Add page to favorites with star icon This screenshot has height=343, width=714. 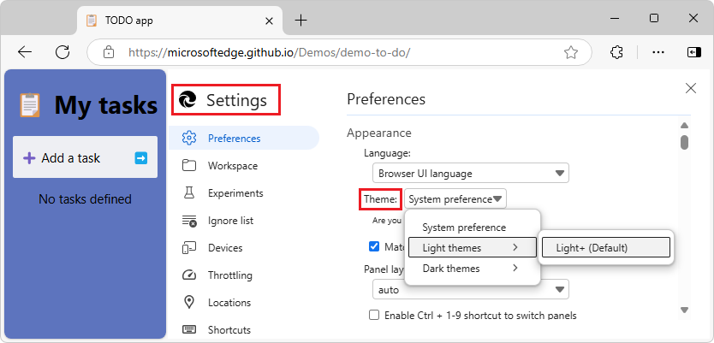point(570,53)
